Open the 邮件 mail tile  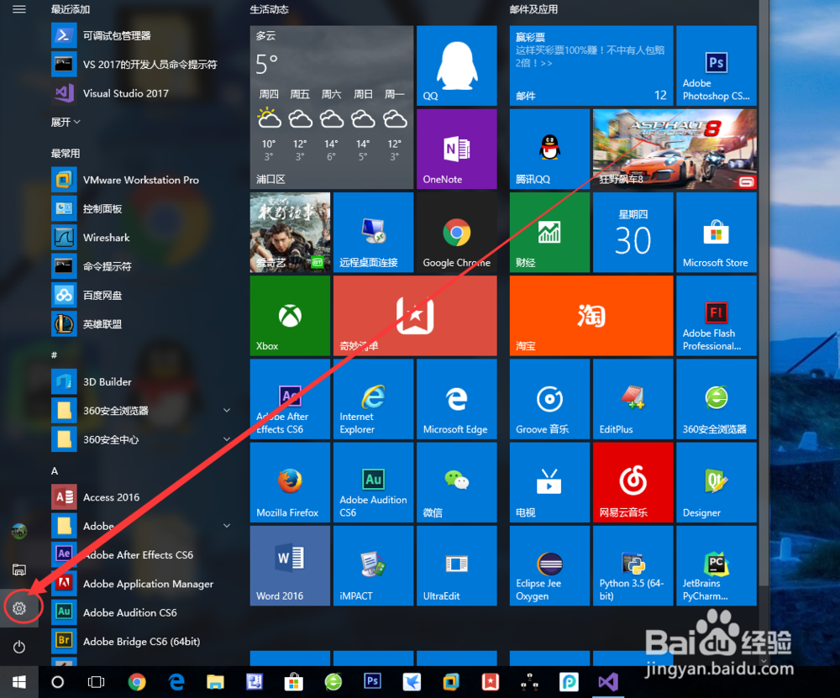click(591, 66)
